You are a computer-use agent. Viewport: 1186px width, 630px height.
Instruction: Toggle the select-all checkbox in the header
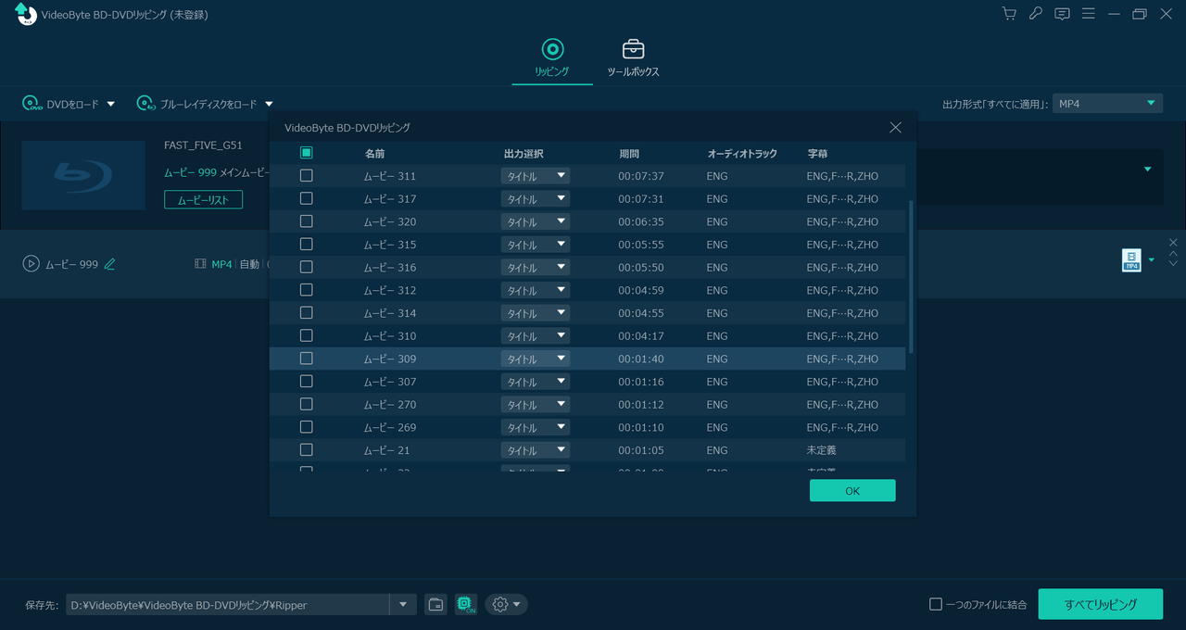pyautogui.click(x=307, y=153)
